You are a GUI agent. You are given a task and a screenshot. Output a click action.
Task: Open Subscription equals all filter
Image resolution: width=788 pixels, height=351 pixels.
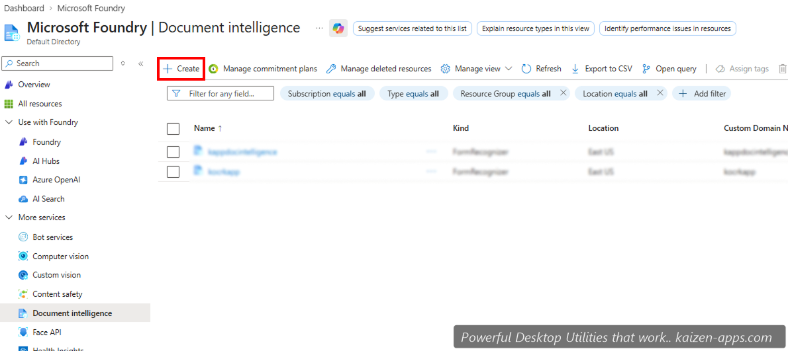click(327, 93)
